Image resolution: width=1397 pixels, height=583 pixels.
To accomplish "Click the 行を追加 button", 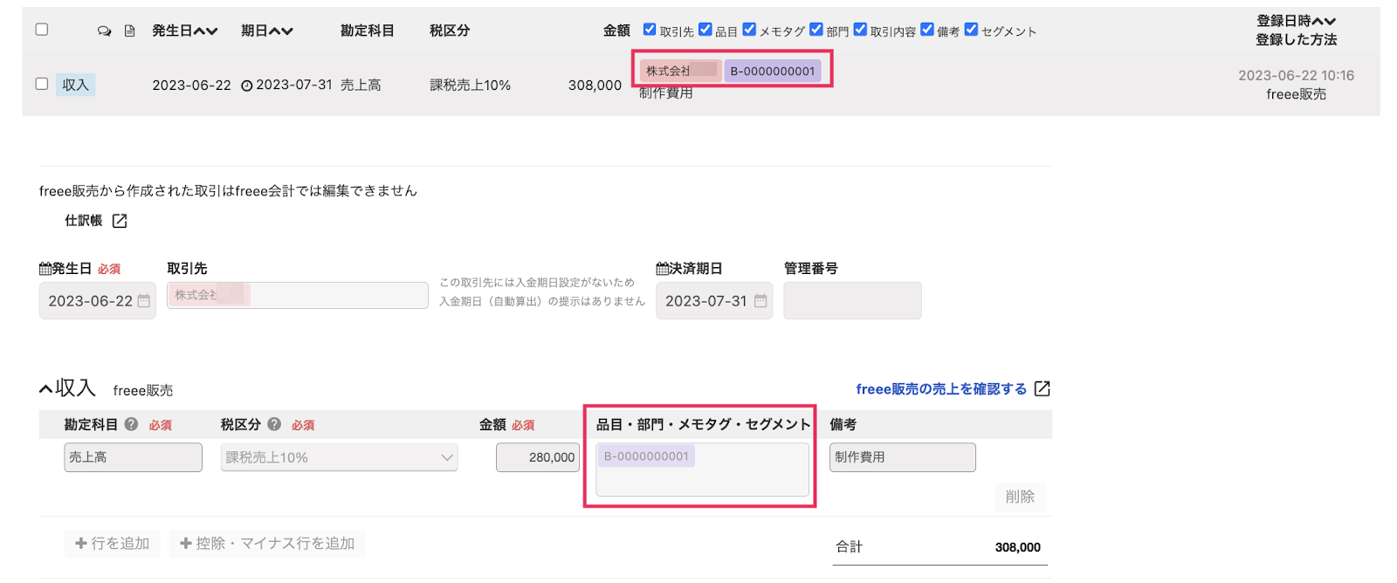I will [x=113, y=543].
